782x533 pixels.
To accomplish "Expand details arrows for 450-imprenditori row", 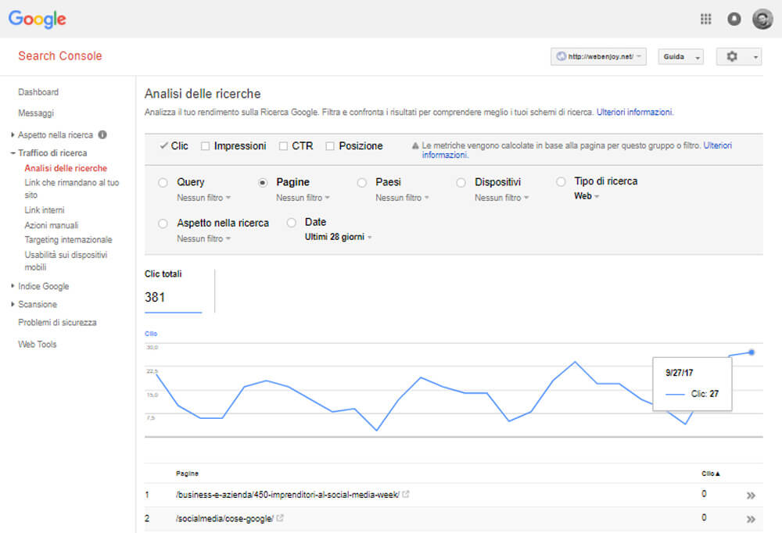I will point(751,495).
